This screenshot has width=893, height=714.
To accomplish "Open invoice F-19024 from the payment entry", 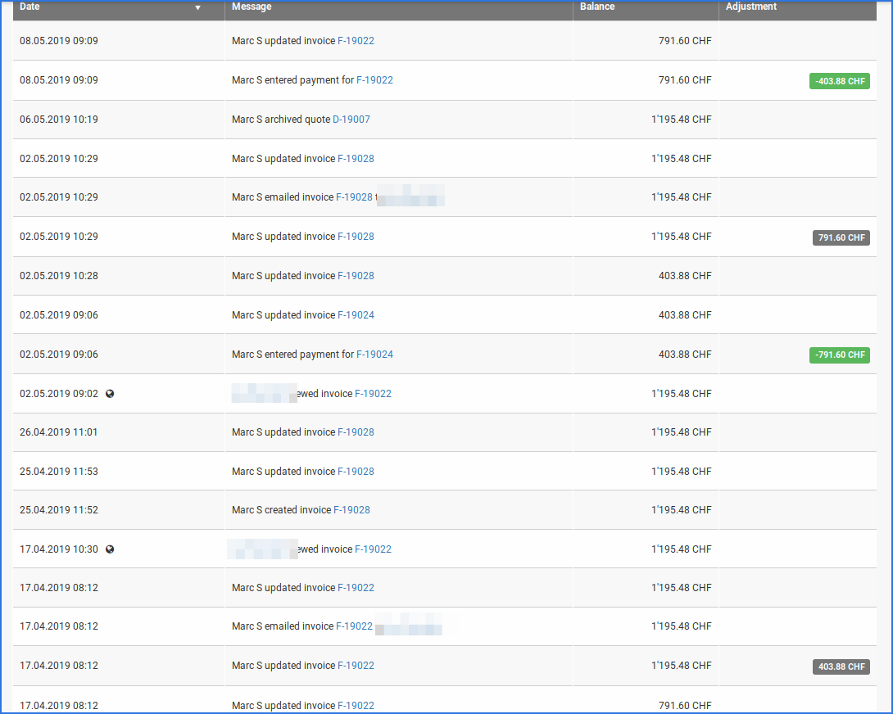I will click(375, 354).
